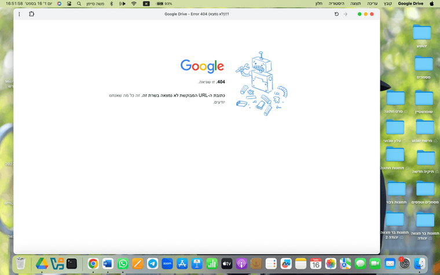Select the יהושע desktop folder

421,36
